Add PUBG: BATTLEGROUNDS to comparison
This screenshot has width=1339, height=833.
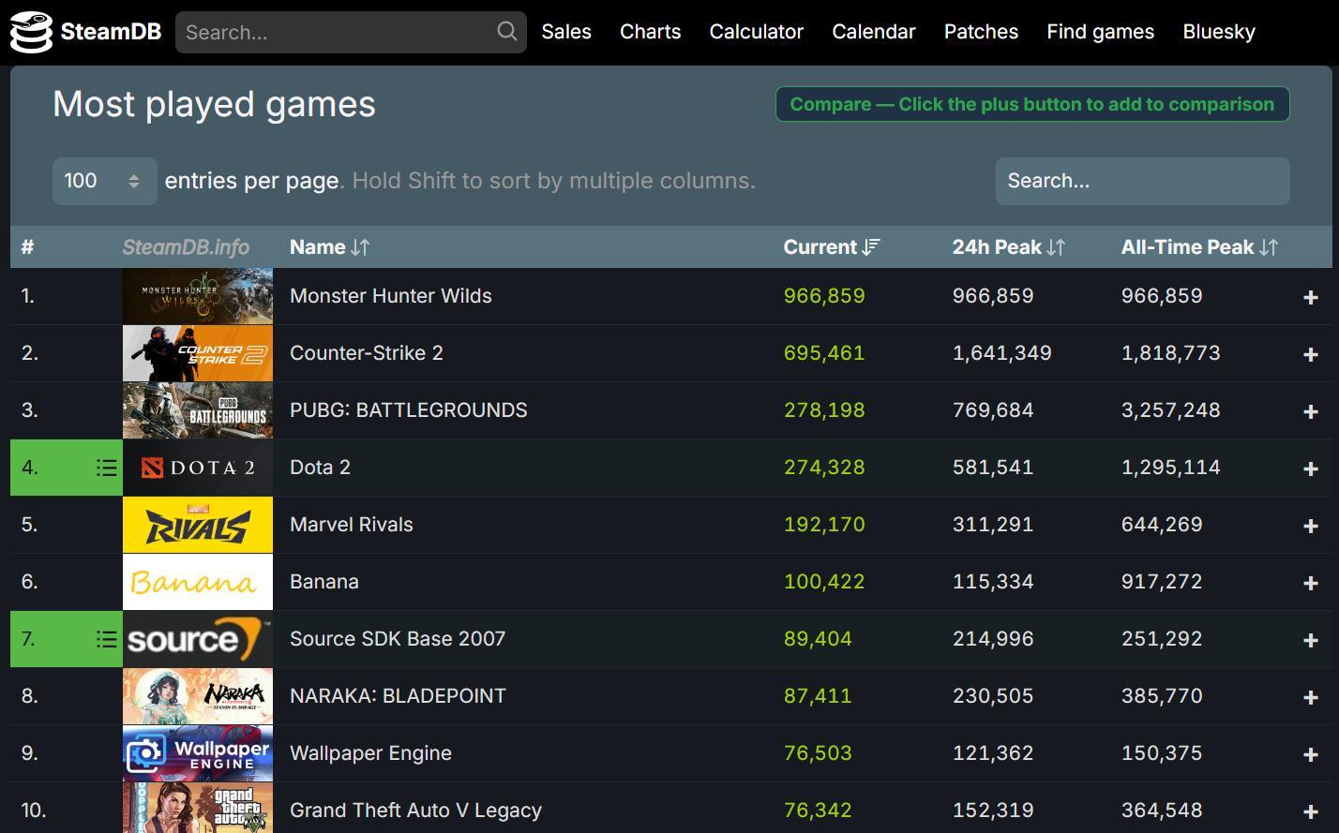(1310, 411)
